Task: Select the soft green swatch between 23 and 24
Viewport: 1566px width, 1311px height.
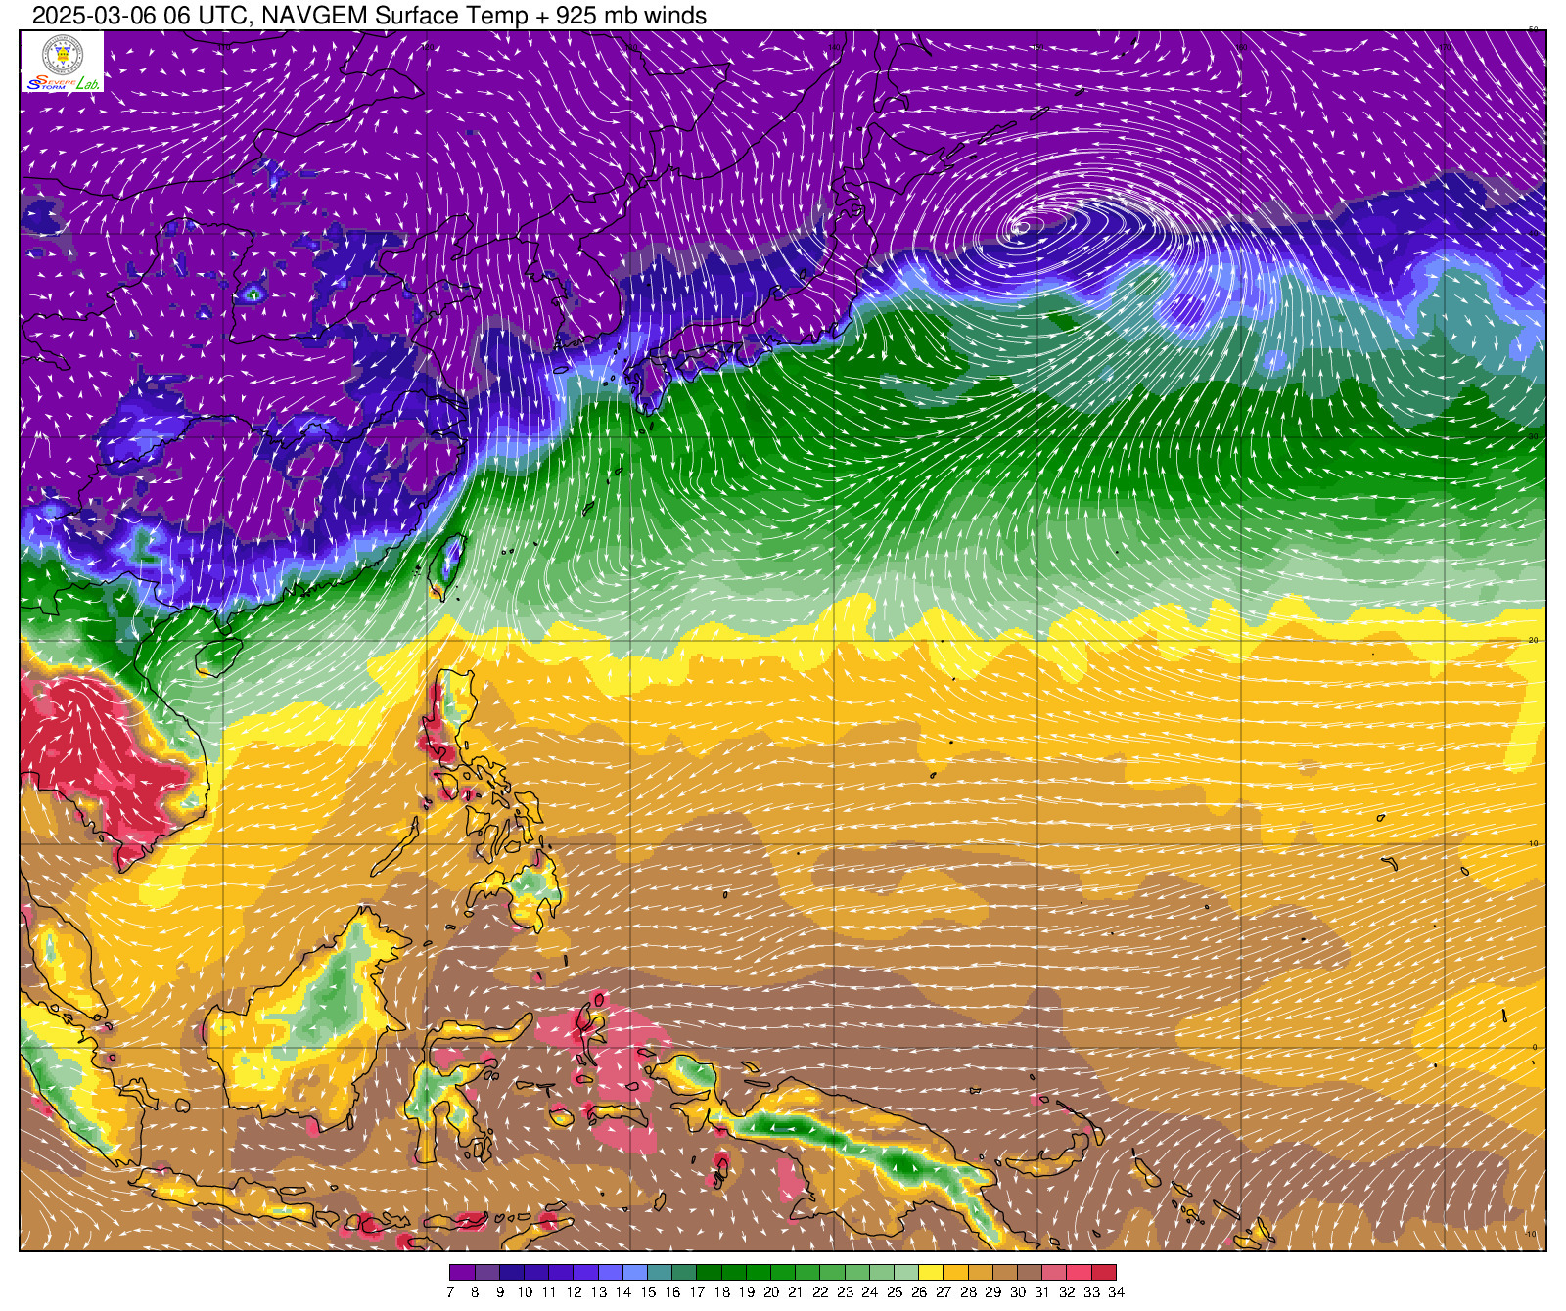Action: (857, 1273)
